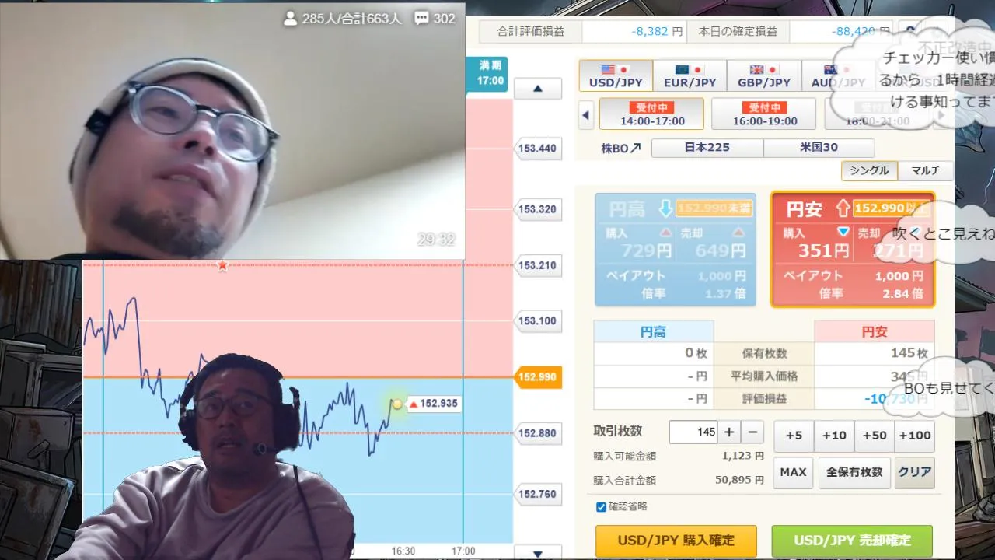995x560 pixels.
Task: Select the 152.880 strike price
Action: (x=537, y=432)
